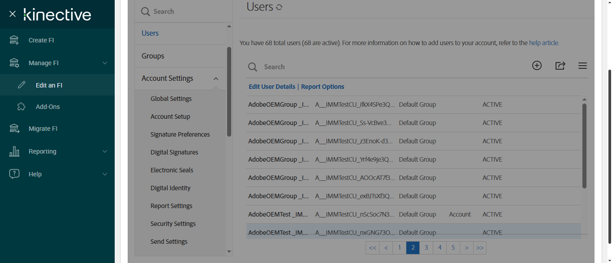Open the Groups tab
This screenshot has height=263, width=612.
coord(153,56)
